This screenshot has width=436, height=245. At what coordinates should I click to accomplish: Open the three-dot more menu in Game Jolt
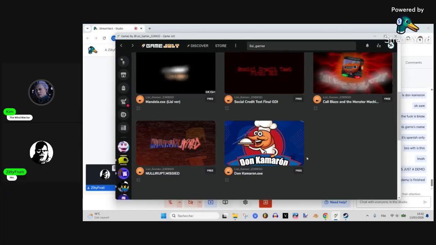(235, 46)
